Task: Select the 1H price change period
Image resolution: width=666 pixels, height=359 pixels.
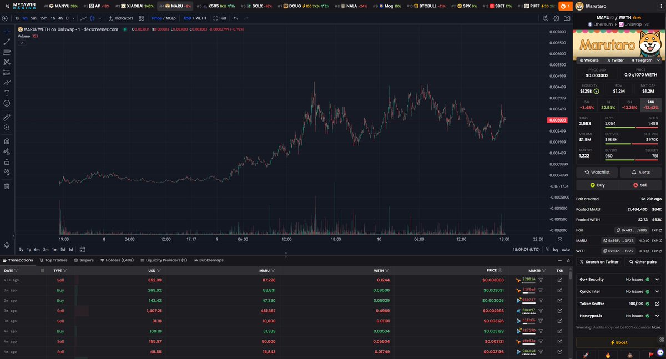Action: pyautogui.click(x=608, y=105)
